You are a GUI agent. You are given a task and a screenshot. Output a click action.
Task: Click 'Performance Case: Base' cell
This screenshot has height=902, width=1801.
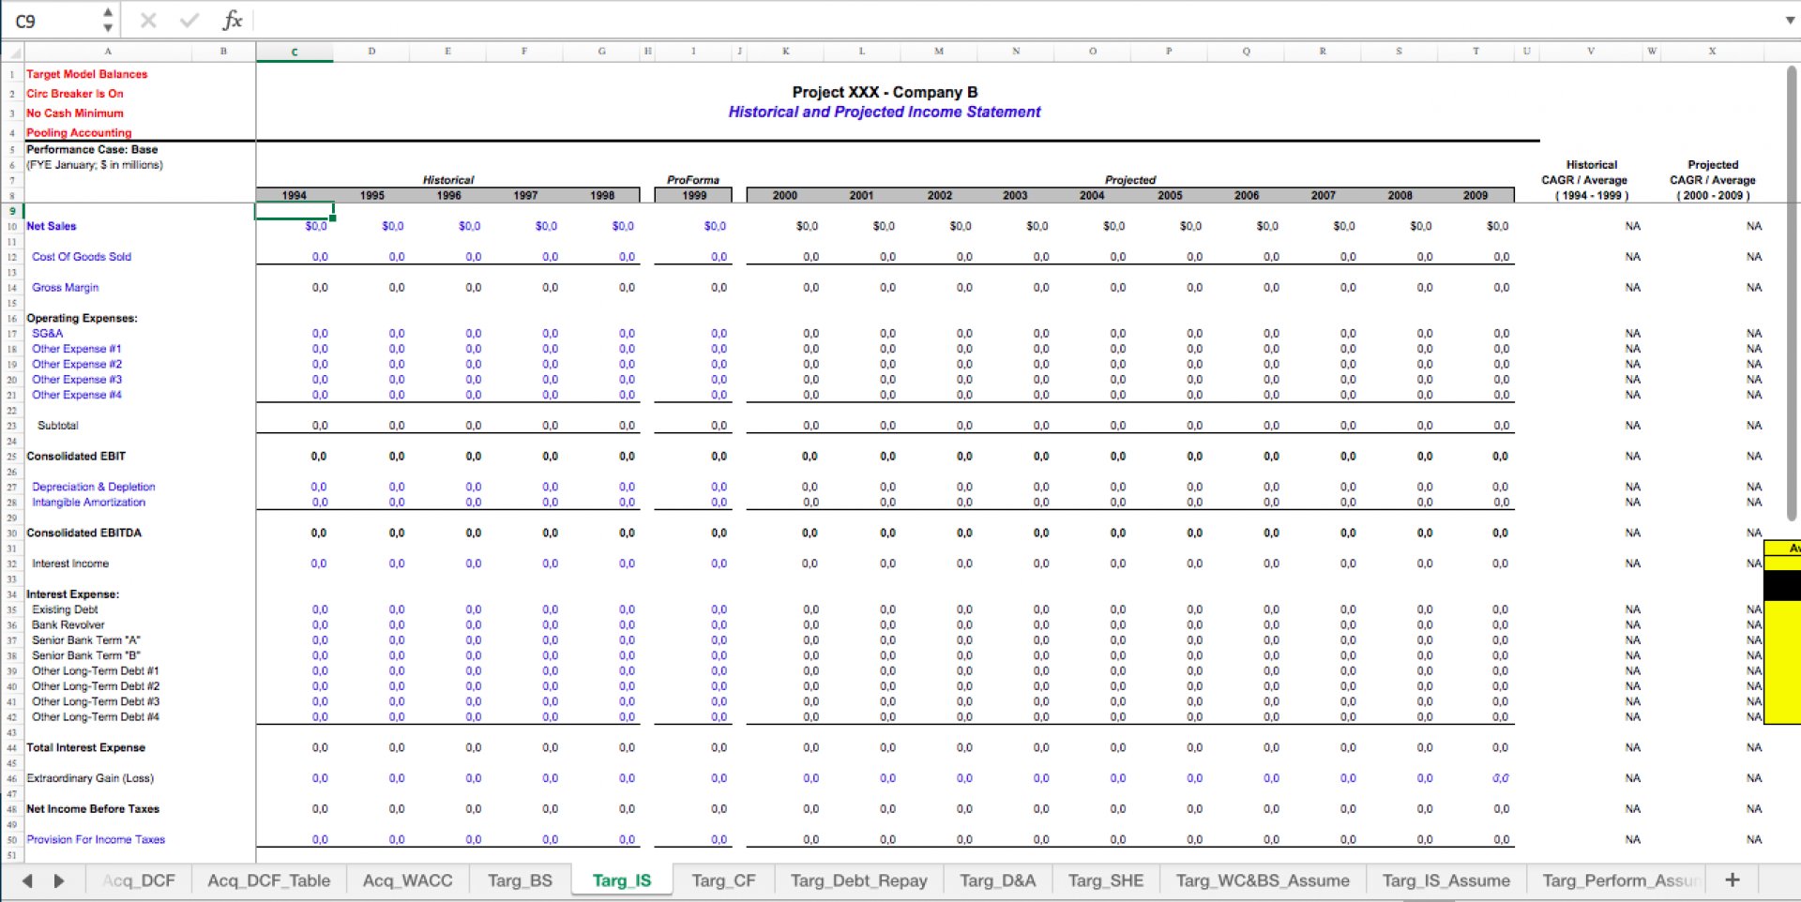pyautogui.click(x=92, y=149)
